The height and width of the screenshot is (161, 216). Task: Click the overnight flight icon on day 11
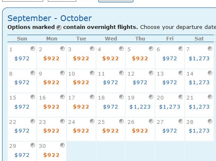tap(121, 73)
